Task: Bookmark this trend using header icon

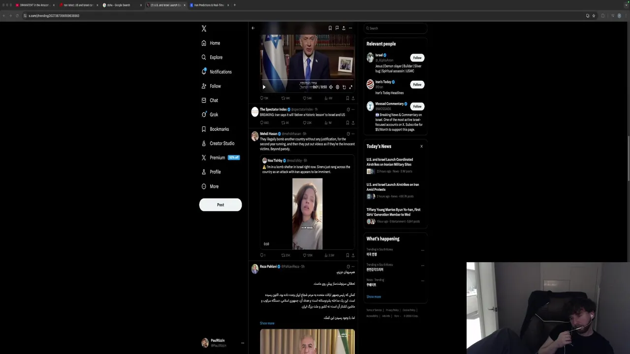Action: coord(330,28)
